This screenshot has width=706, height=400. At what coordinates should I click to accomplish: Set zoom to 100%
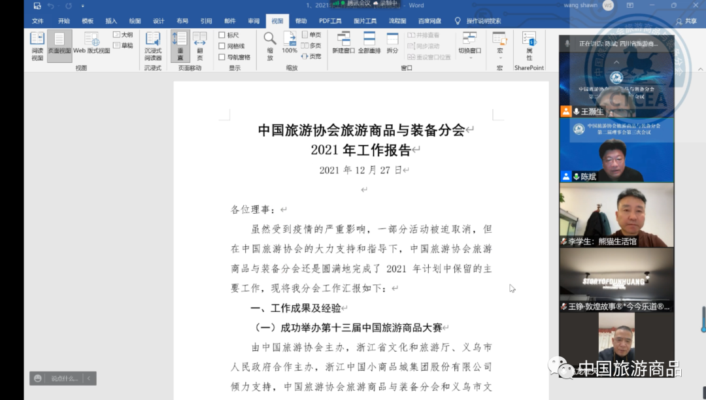pyautogui.click(x=289, y=42)
